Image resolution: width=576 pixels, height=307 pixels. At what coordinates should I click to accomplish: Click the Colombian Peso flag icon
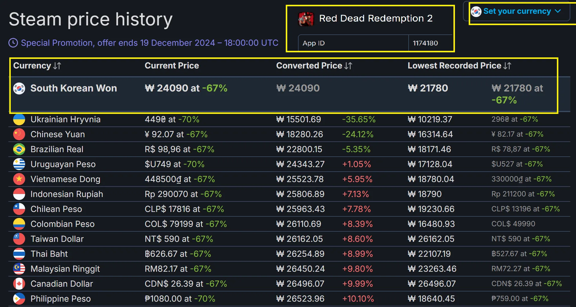[19, 224]
